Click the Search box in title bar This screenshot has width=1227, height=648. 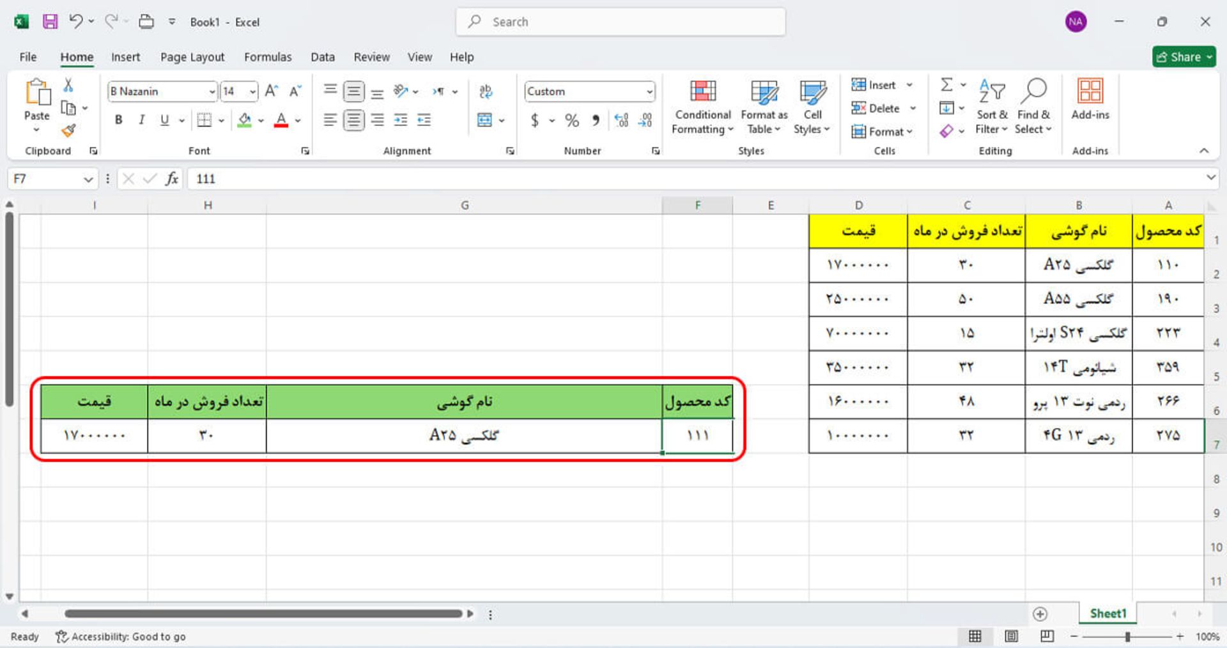pyautogui.click(x=621, y=22)
